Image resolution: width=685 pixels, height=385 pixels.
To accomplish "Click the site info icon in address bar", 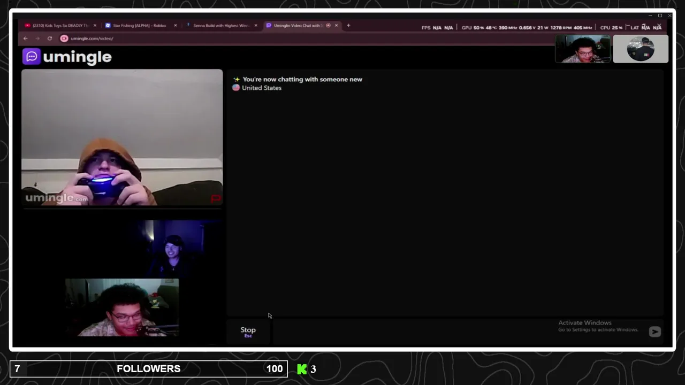I will coord(64,38).
